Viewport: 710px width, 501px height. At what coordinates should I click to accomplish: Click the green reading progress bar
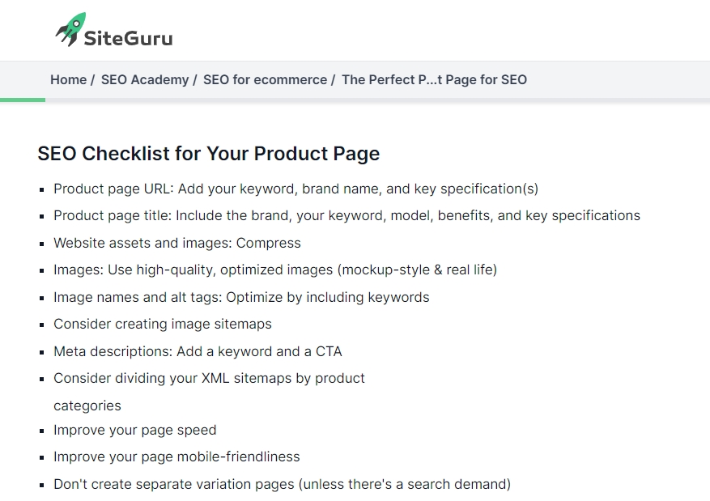point(23,100)
